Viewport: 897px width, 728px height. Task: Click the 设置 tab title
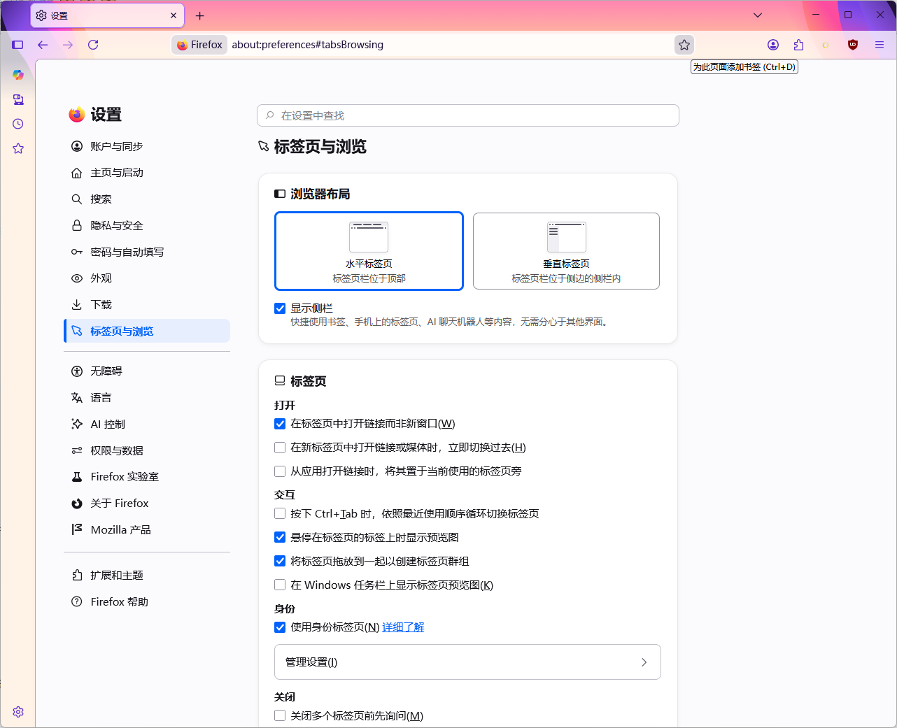pyautogui.click(x=59, y=15)
